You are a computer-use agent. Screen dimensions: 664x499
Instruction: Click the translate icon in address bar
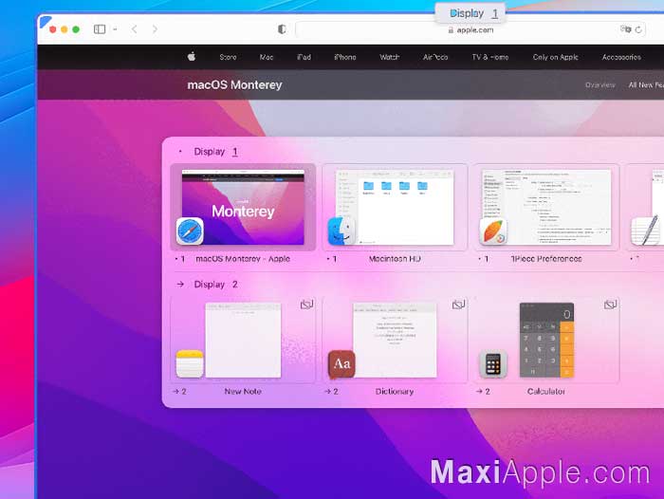(625, 29)
